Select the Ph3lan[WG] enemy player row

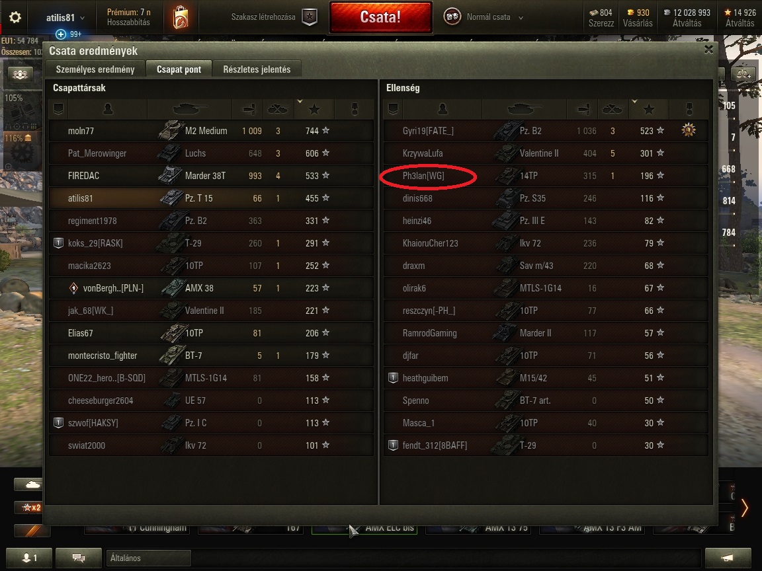[545, 176]
